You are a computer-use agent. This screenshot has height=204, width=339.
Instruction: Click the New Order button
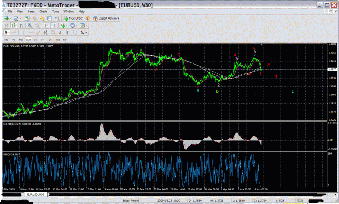tap(74, 18)
